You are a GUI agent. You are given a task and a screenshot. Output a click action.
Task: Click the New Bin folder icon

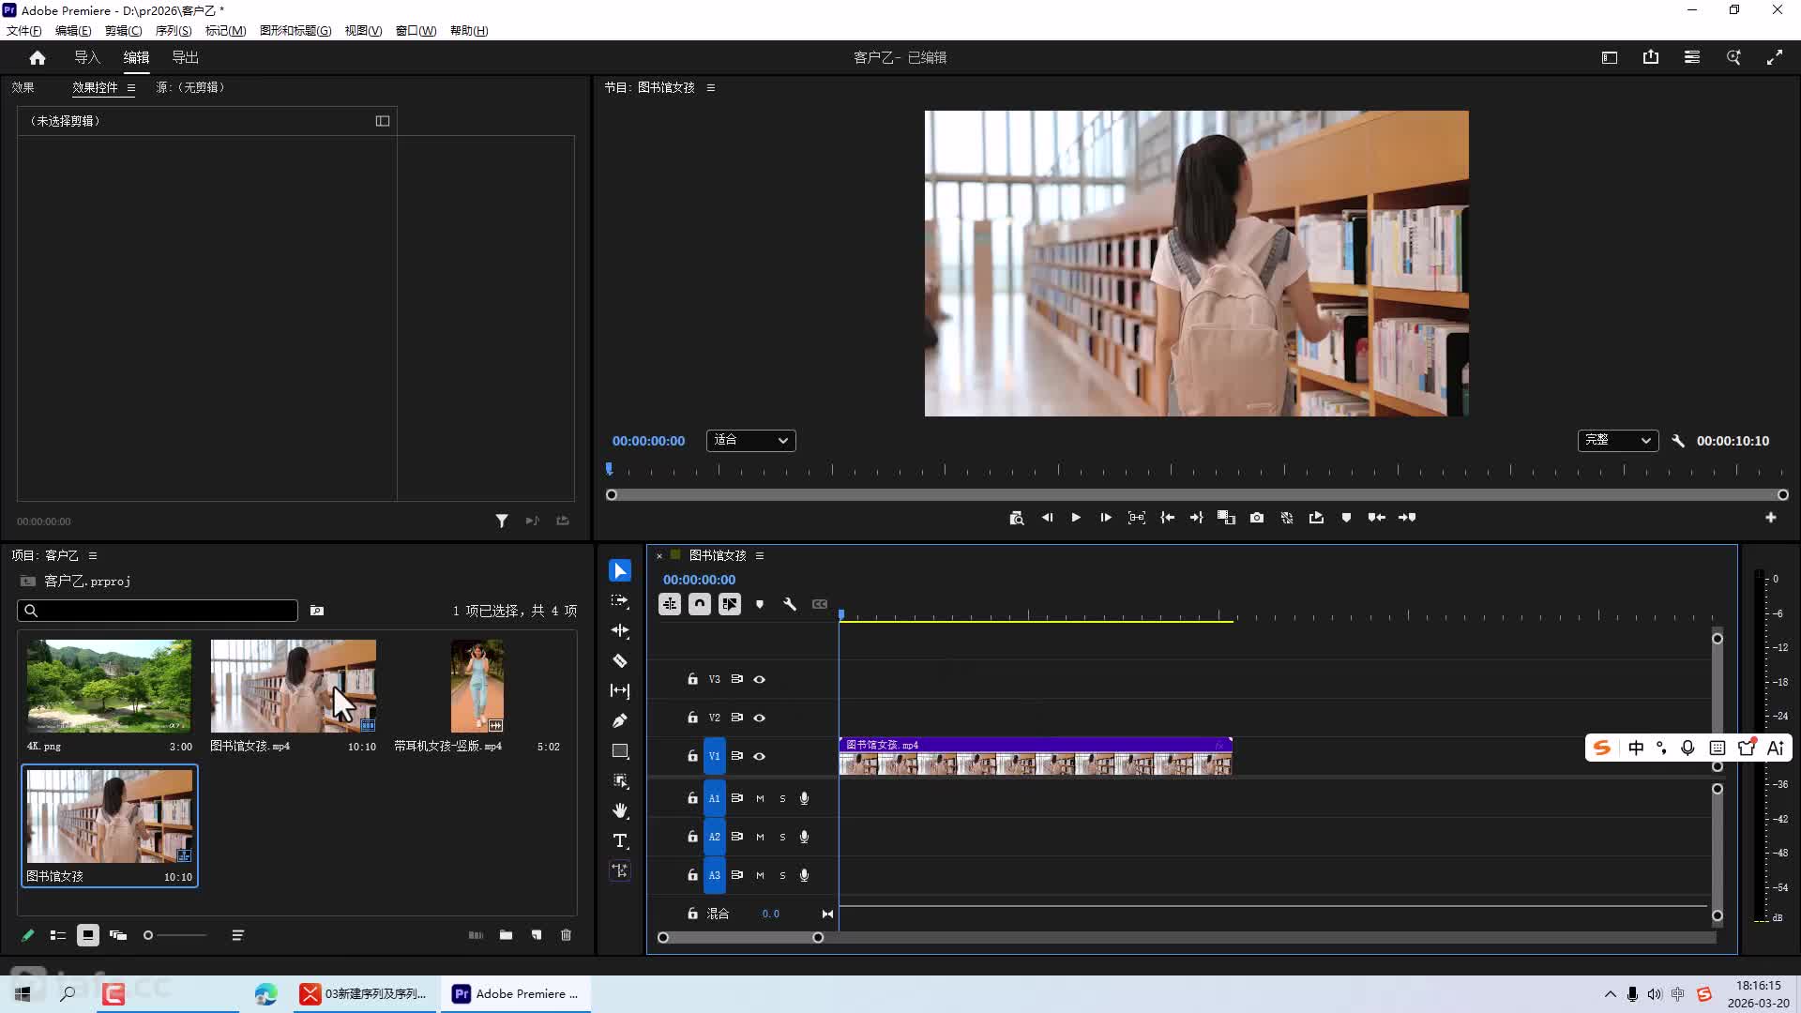tap(506, 935)
